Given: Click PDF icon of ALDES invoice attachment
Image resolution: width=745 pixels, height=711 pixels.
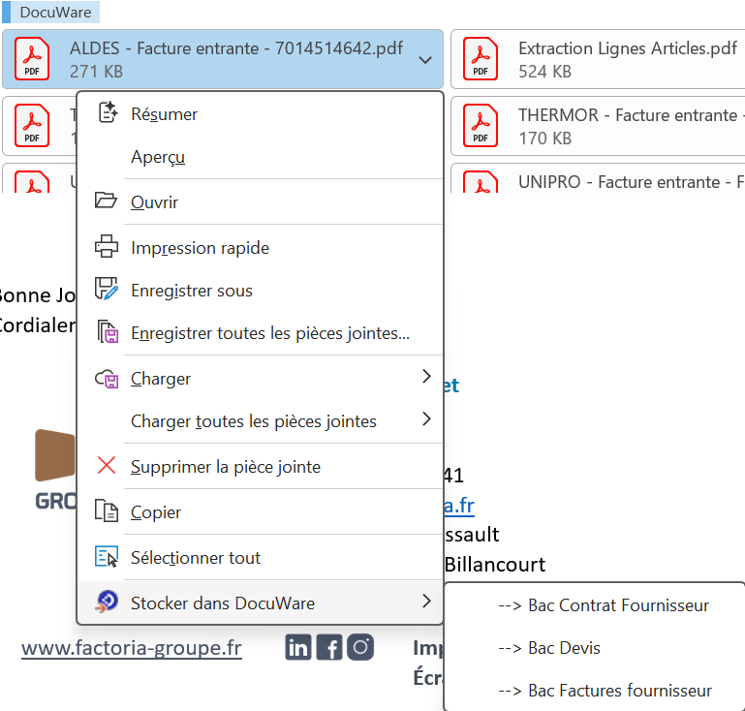Looking at the screenshot, I should [32, 58].
